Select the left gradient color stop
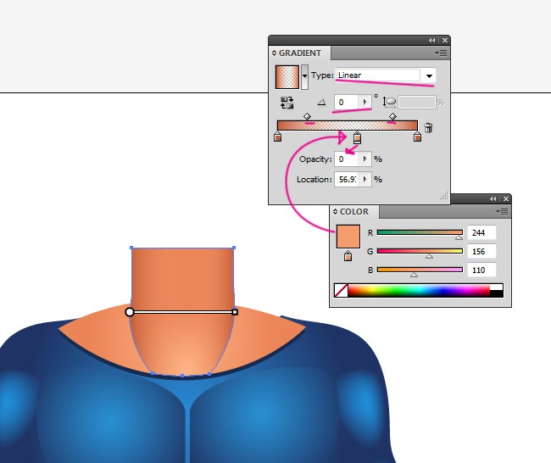The height and width of the screenshot is (463, 551). pos(278,137)
